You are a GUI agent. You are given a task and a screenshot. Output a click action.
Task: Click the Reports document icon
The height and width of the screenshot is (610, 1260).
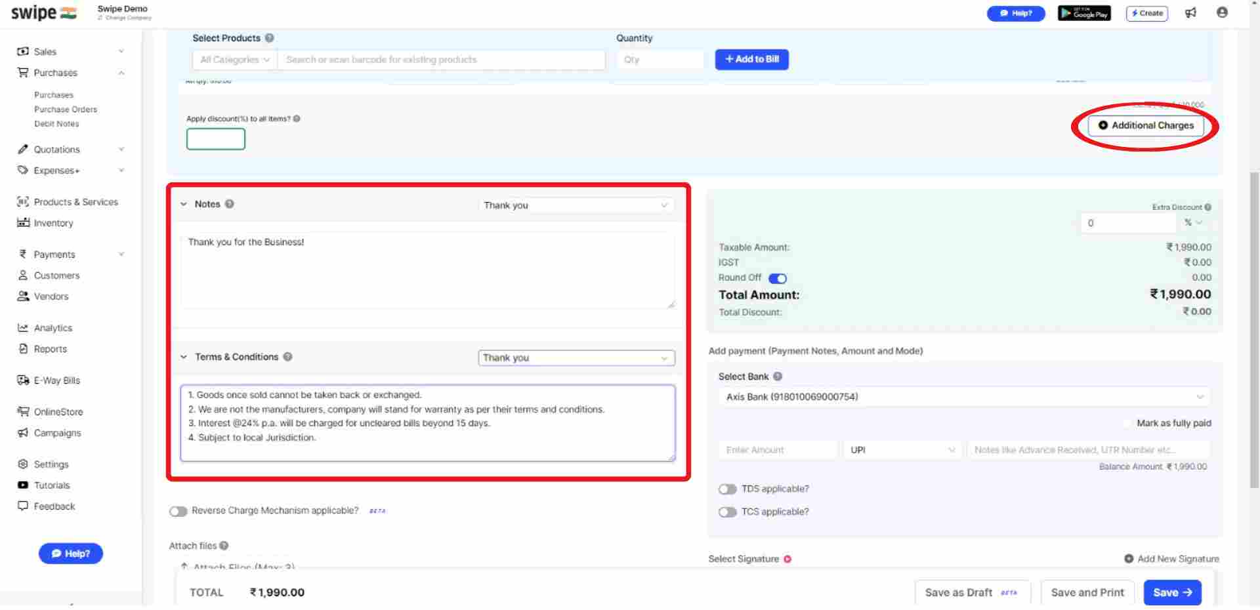tap(23, 348)
